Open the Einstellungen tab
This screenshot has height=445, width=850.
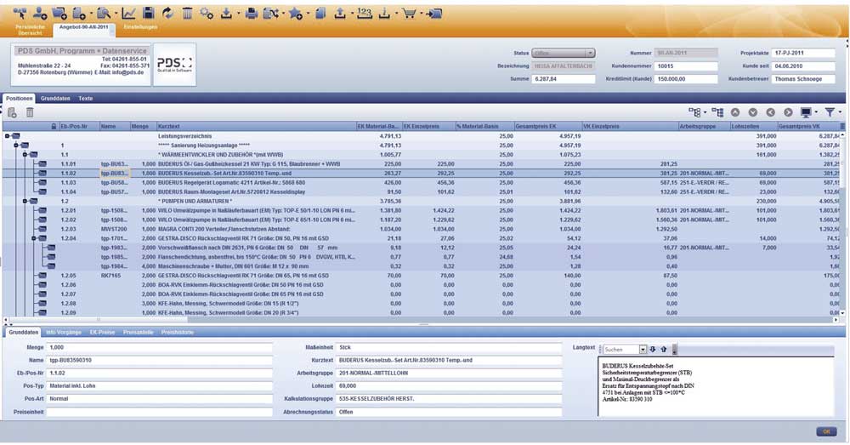point(140,26)
